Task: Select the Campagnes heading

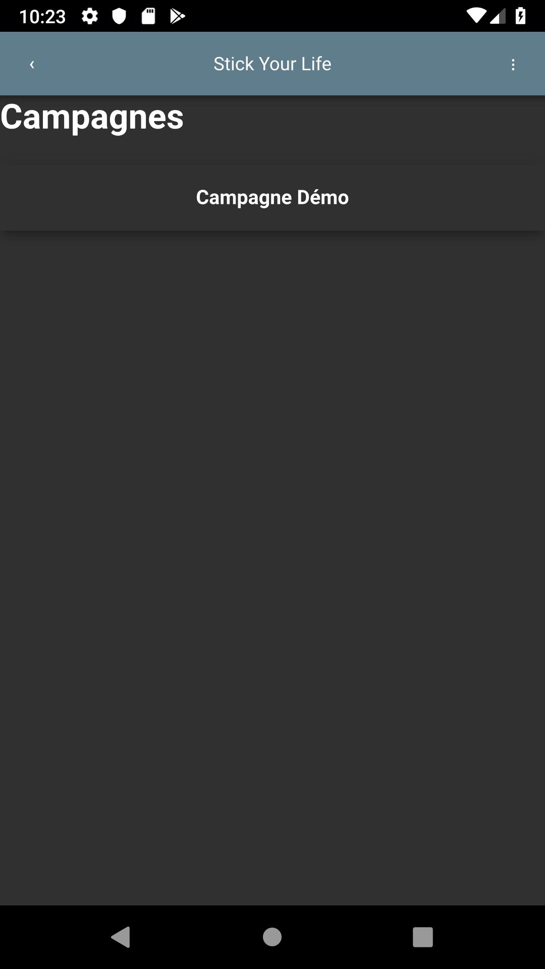Action: coord(92,118)
